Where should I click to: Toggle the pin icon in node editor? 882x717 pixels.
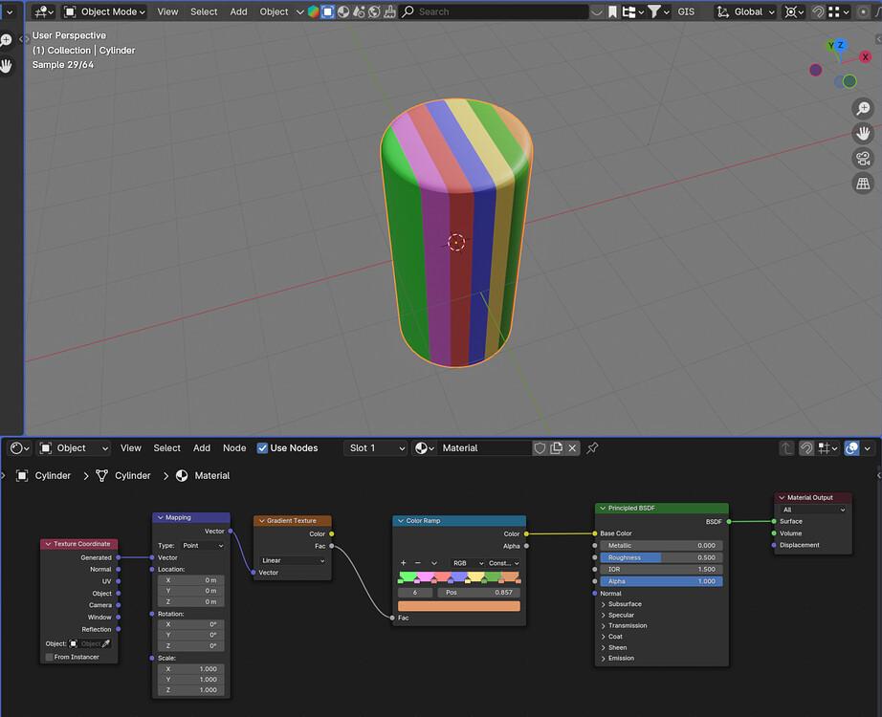(x=592, y=448)
